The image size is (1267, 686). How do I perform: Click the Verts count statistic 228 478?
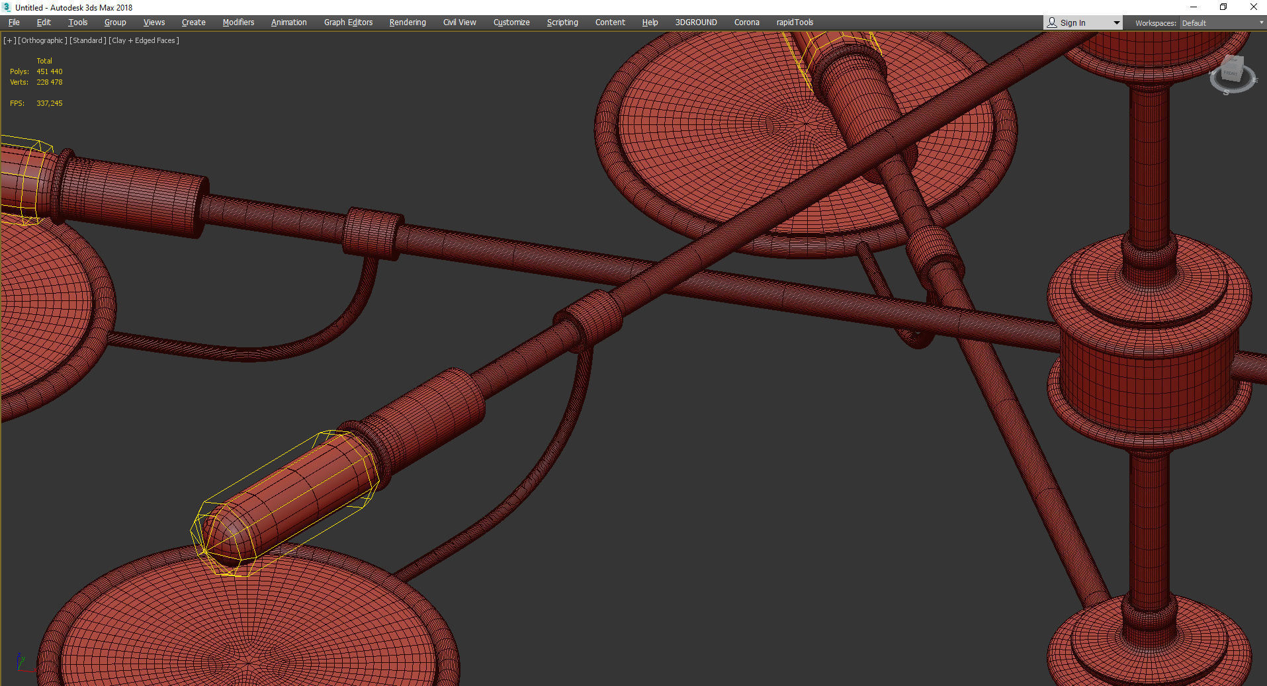coord(50,82)
